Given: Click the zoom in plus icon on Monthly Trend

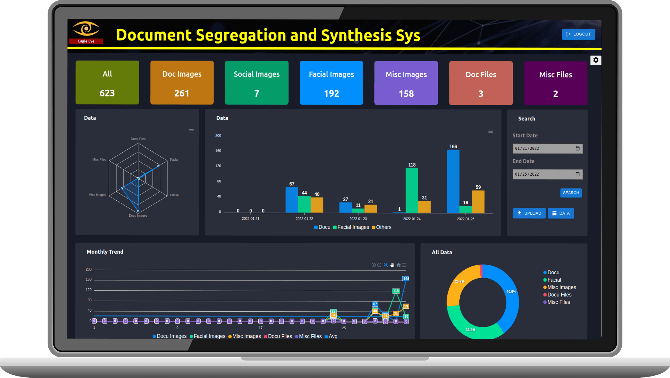Looking at the screenshot, I should coord(373,265).
